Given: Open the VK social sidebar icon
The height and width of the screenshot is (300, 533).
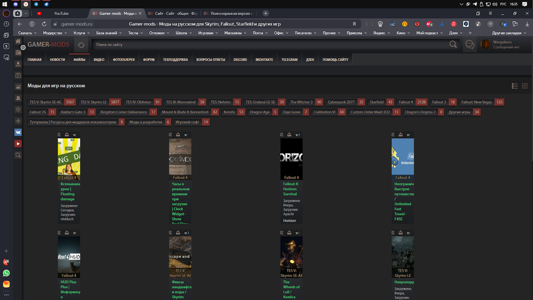Looking at the screenshot, I should 18,132.
